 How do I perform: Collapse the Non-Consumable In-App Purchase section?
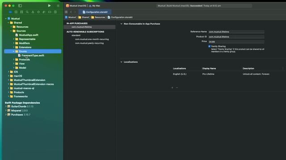point(121,24)
